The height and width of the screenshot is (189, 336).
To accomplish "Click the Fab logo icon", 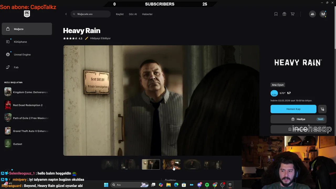I will tap(8, 67).
